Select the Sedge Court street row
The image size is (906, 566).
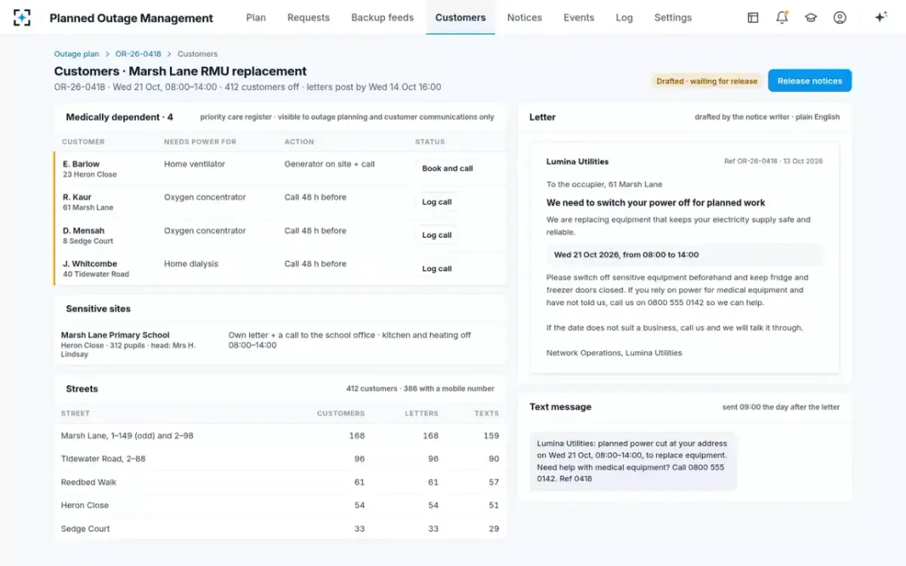pyautogui.click(x=280, y=529)
